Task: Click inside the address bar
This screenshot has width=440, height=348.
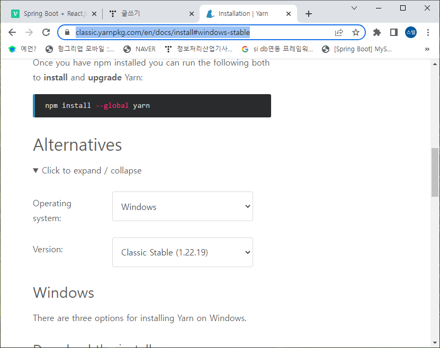Action: point(185,32)
